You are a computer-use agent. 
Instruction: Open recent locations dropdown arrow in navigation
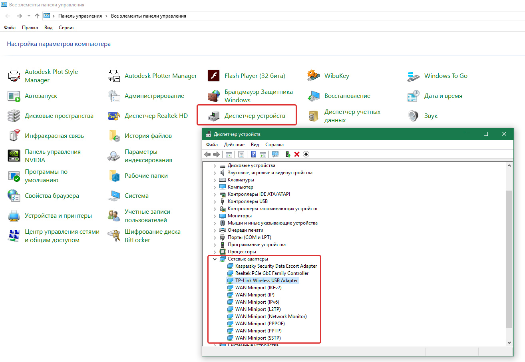29,16
